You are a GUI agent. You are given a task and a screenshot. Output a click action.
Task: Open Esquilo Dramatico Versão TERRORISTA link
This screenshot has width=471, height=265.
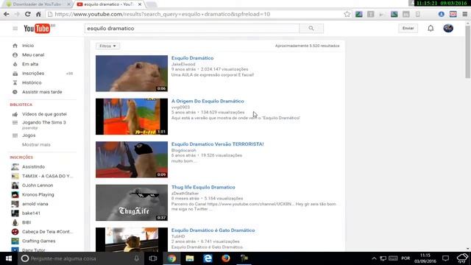[x=218, y=144]
